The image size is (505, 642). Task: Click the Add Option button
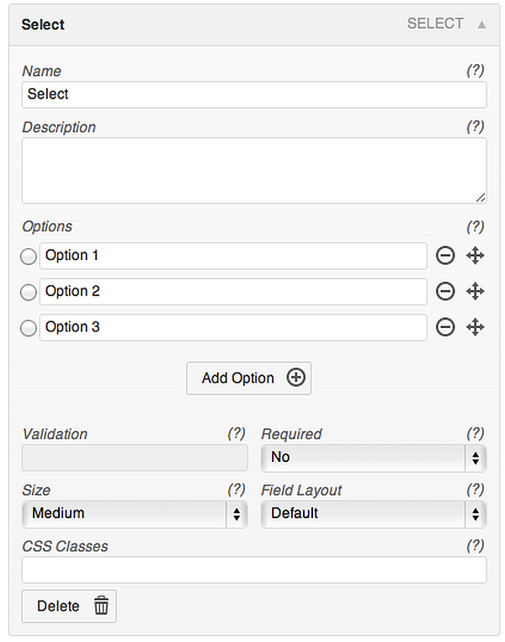point(248,378)
